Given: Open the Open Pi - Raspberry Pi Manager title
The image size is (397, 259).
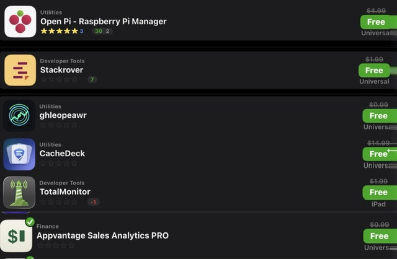Looking at the screenshot, I should point(104,22).
